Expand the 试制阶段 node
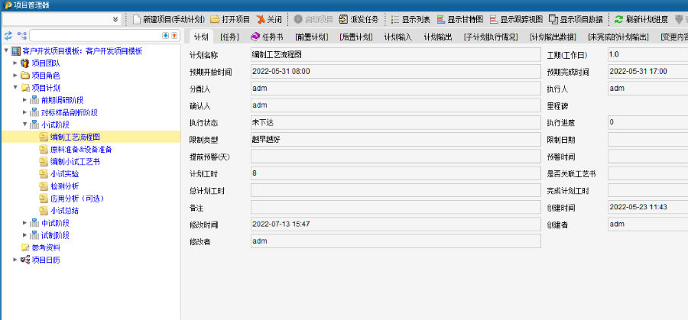The height and width of the screenshot is (320, 688). pyautogui.click(x=24, y=235)
